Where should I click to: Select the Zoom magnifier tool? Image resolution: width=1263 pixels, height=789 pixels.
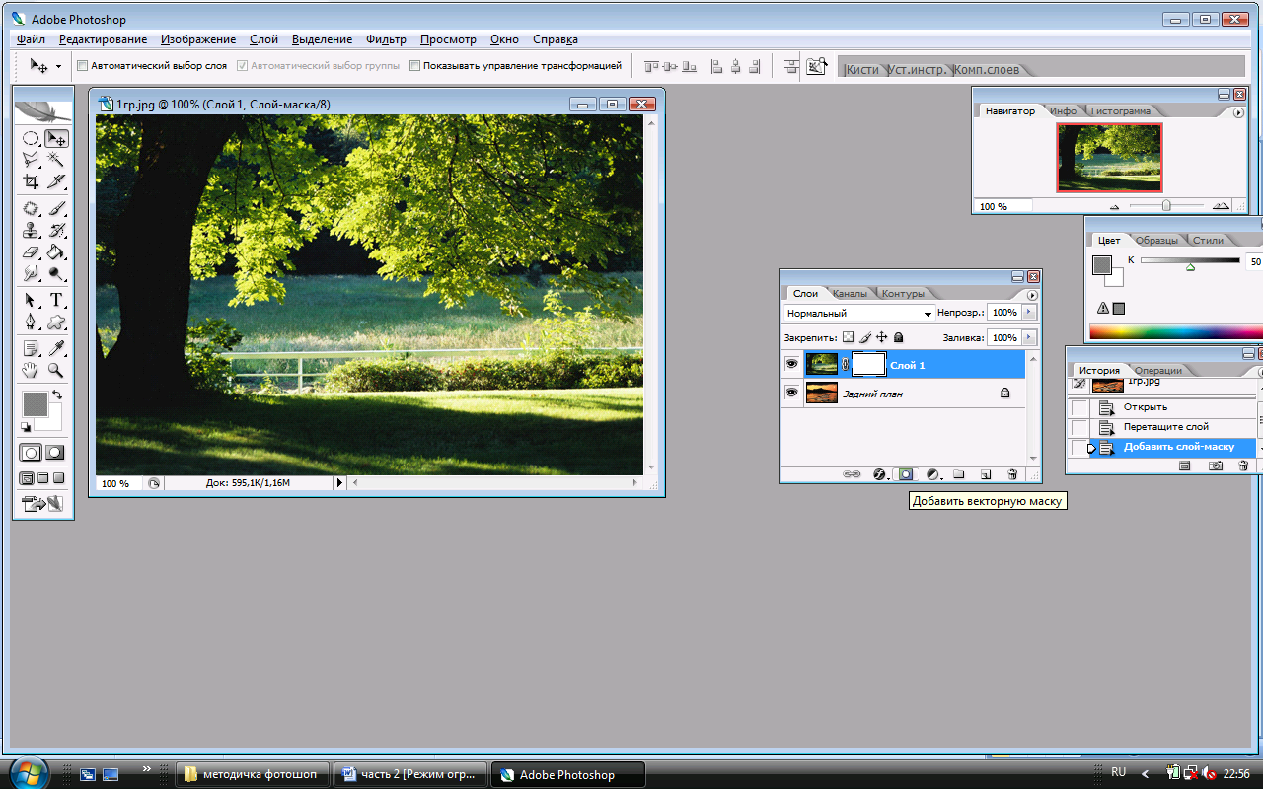coord(56,370)
